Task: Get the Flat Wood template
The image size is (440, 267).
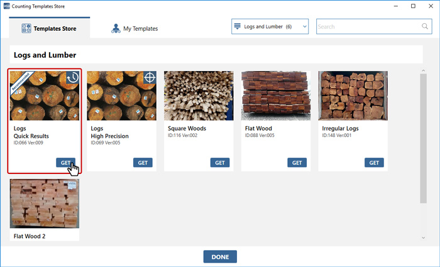Action: pyautogui.click(x=297, y=162)
